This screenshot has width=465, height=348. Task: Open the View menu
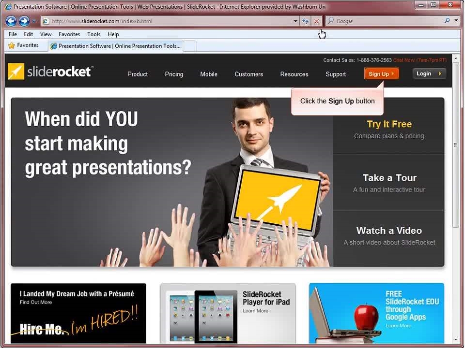(x=46, y=34)
